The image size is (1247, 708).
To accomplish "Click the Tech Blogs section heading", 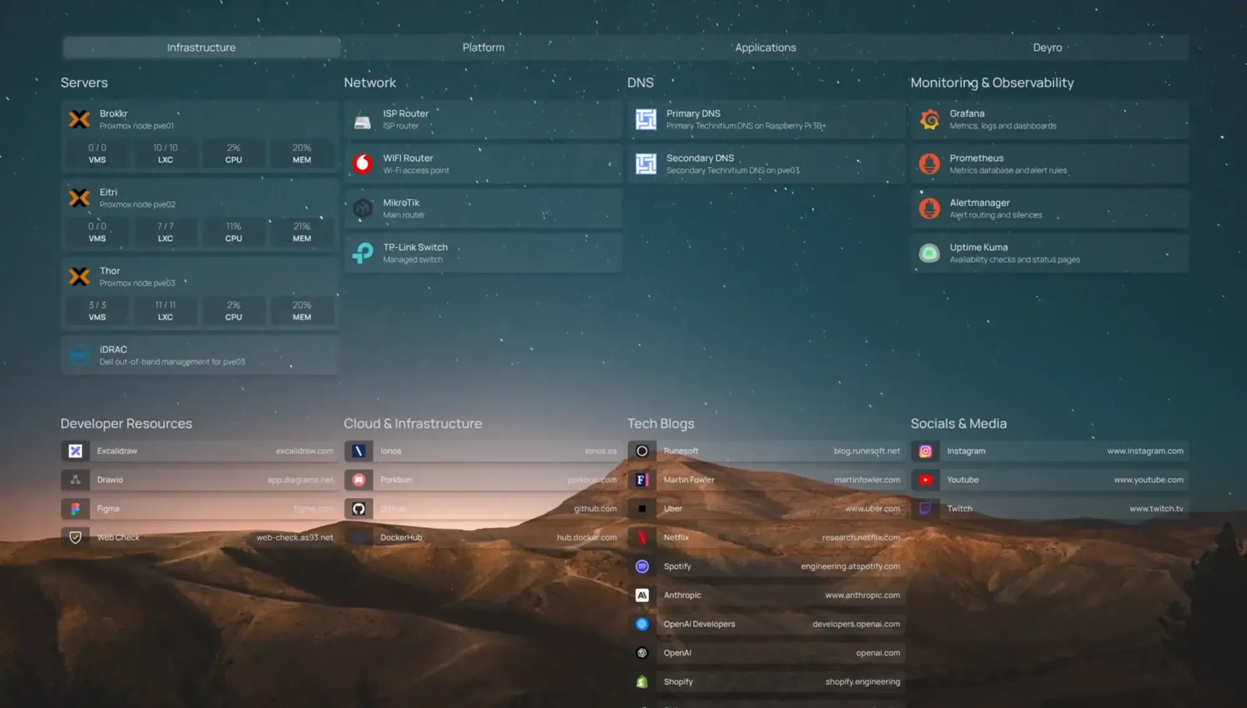I will [x=660, y=423].
